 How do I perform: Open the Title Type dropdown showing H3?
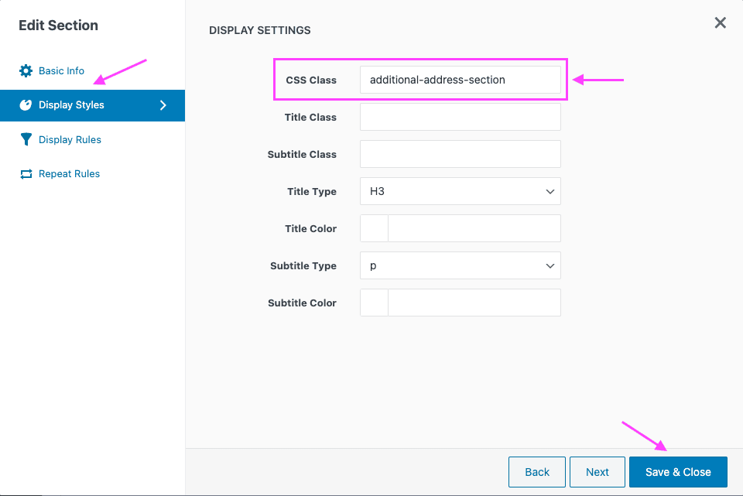point(460,191)
